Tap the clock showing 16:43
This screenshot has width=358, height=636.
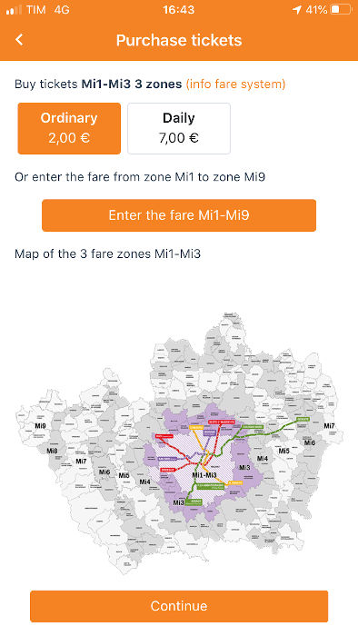click(178, 10)
